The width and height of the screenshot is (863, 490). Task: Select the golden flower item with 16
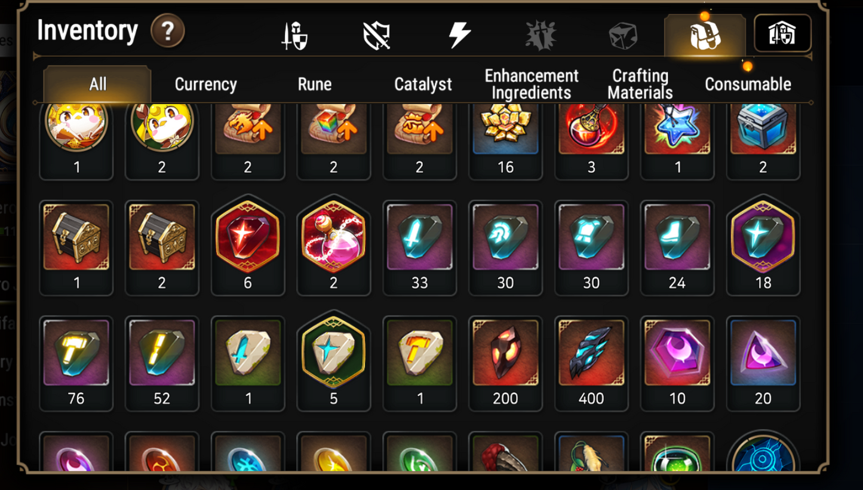tap(505, 141)
